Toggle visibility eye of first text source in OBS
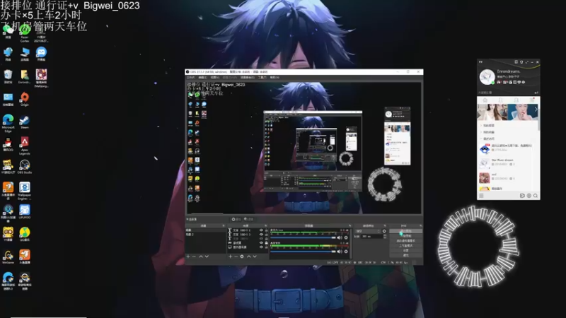The height and width of the screenshot is (318, 566). [x=261, y=230]
